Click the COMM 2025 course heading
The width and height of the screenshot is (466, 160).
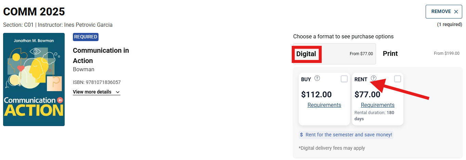[x=34, y=12]
